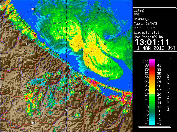The width and height of the screenshot is (177, 132).
Task: Click the "40" range label due north
Action: tap(66, 22)
